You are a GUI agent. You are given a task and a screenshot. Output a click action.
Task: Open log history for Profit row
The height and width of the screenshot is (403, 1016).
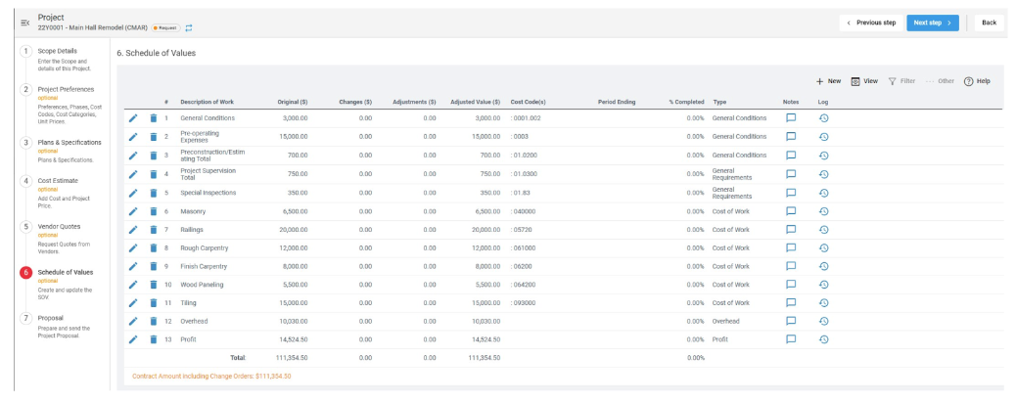(x=823, y=339)
